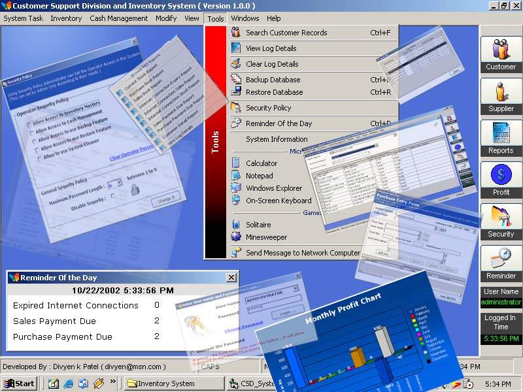This screenshot has height=392, width=523.
Task: Check the Disable Security checkbox
Action: 112,196
